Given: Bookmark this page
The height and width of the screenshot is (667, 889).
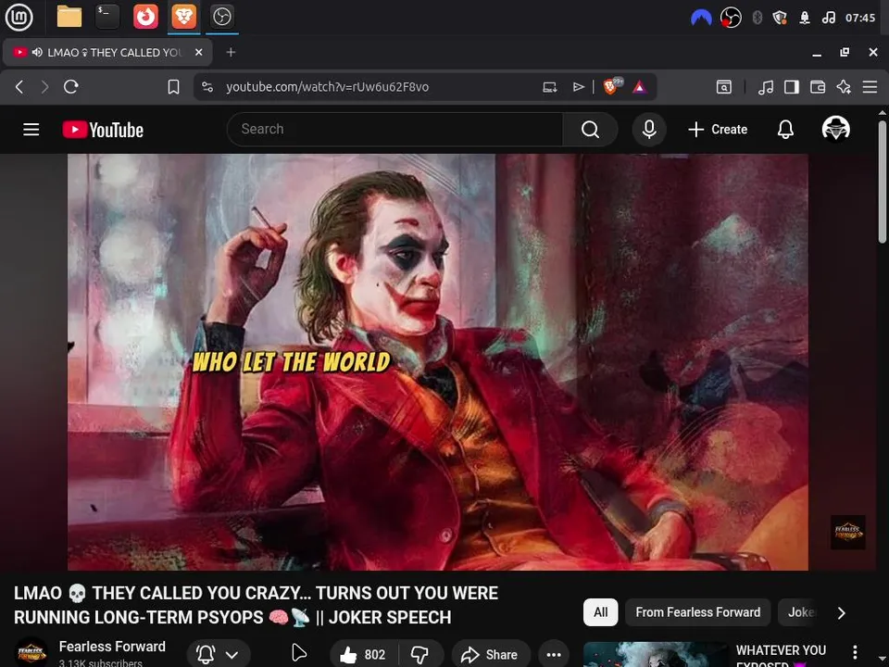Looking at the screenshot, I should [x=173, y=87].
